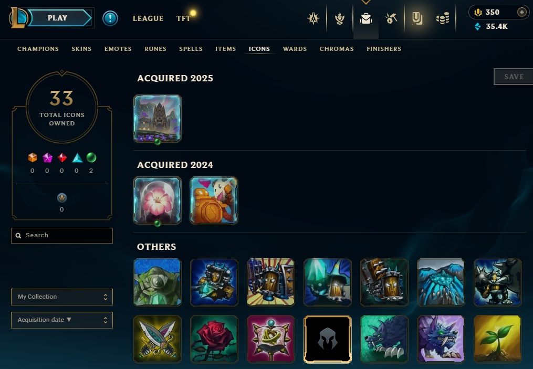
Task: Open the Collection briefcase icon
Action: (x=366, y=18)
